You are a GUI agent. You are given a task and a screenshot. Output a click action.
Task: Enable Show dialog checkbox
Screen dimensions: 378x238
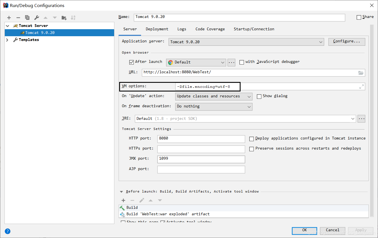click(259, 96)
